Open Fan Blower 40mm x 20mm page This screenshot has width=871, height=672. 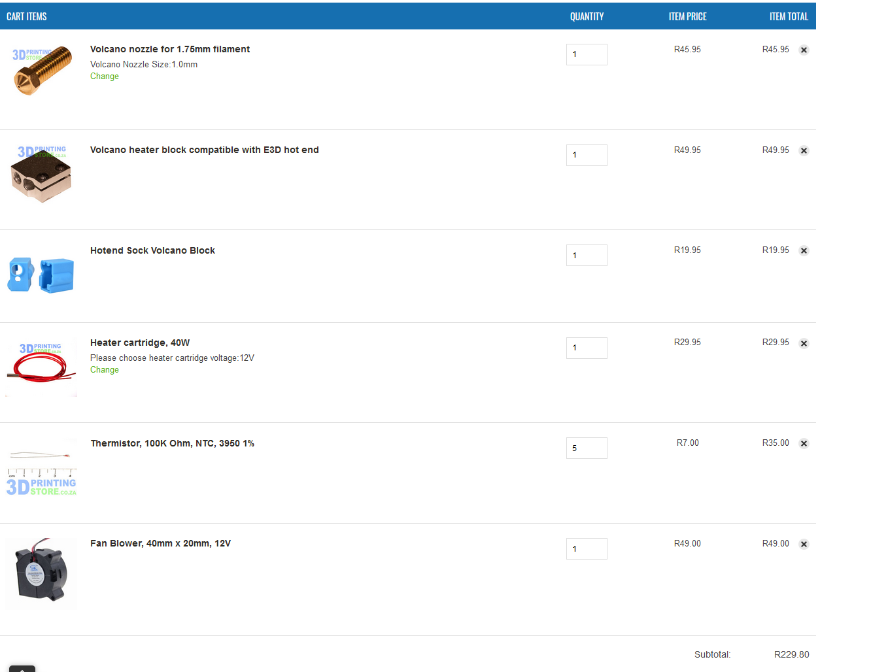click(x=160, y=543)
